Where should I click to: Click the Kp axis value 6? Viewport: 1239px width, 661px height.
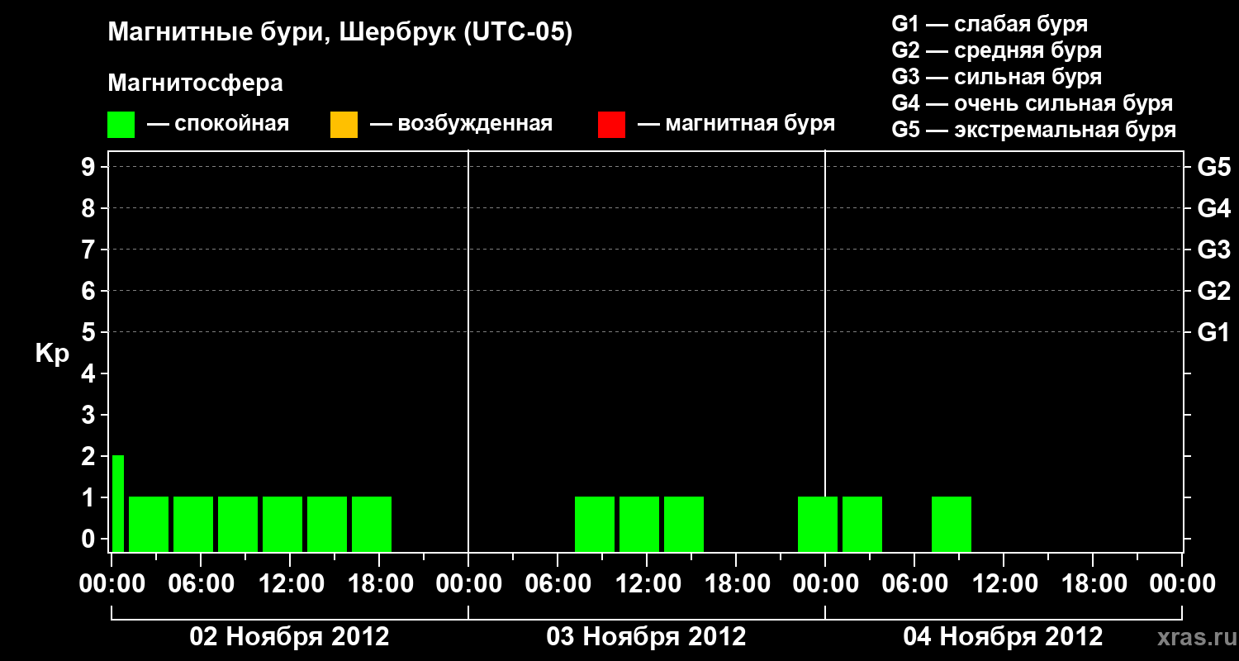[x=90, y=292]
